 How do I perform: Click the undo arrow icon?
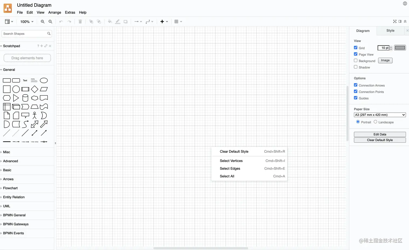pos(61,22)
